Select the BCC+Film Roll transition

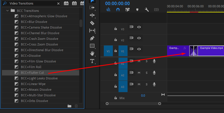pyautogui.click(x=31, y=67)
